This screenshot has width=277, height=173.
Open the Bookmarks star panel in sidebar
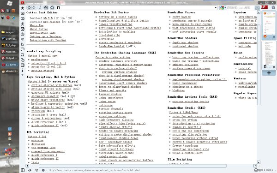tap(23, 8)
